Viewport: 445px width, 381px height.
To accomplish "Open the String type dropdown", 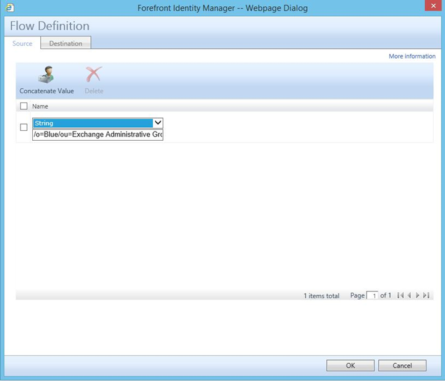I will coord(98,123).
